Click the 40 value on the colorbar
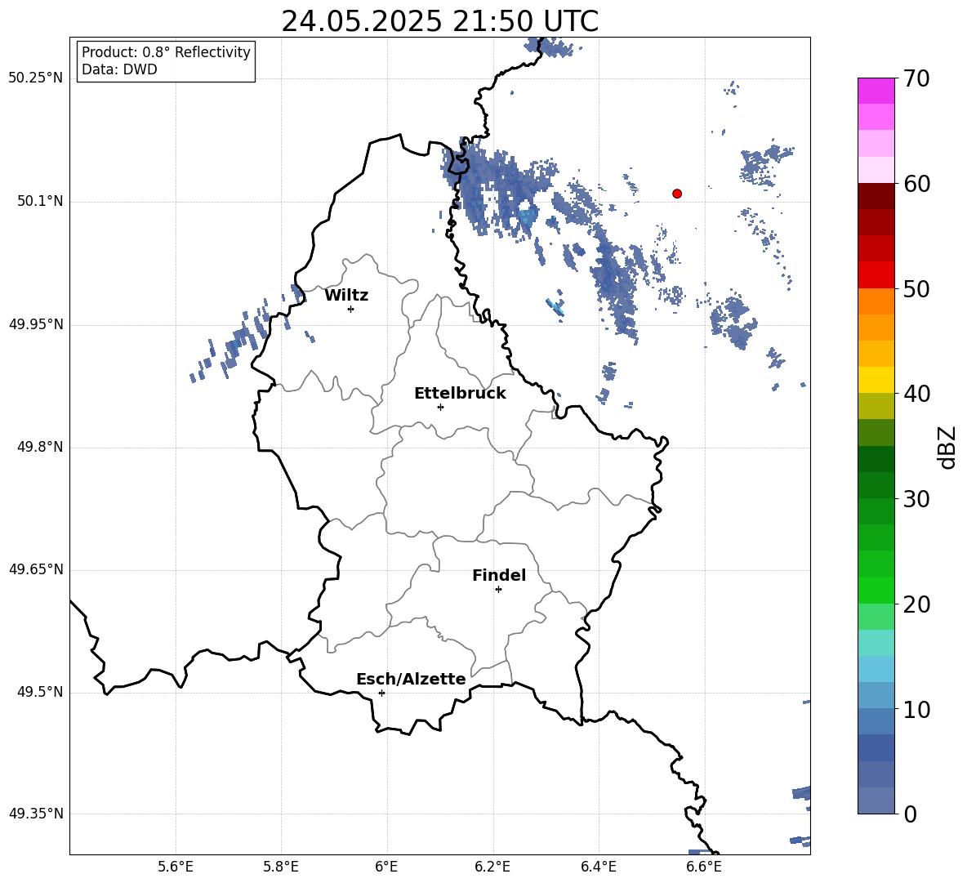Image resolution: width=967 pixels, height=883 pixels. click(x=916, y=394)
